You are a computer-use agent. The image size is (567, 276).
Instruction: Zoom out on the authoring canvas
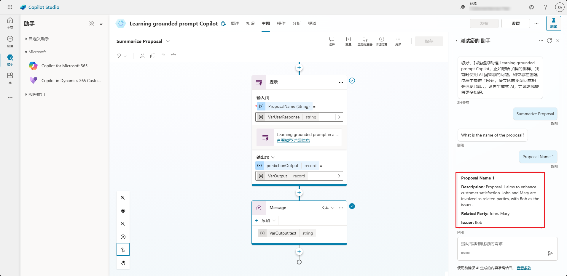[x=123, y=224]
